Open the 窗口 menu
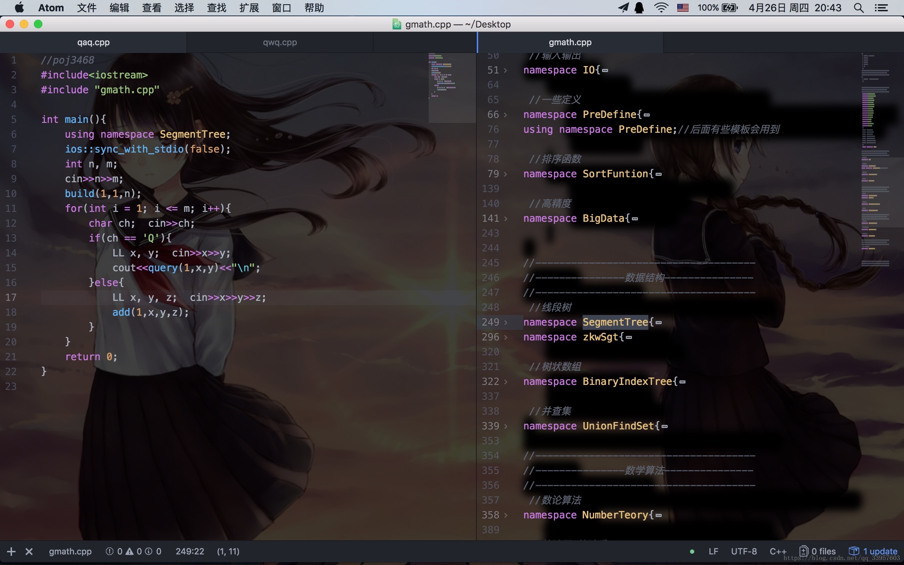This screenshot has width=904, height=565. coord(282,8)
